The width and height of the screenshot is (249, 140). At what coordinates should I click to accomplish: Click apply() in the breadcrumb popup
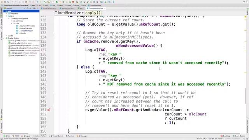(x=93, y=13)
